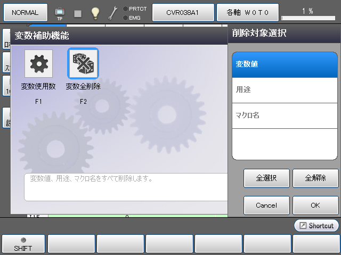Click the light bulb status icon
The image size is (341, 255).
coord(95,13)
